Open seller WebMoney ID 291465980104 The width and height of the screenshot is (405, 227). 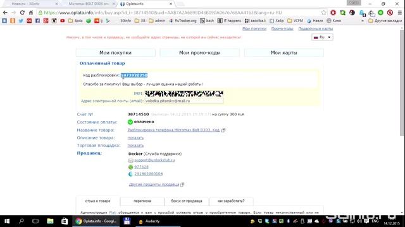pyautogui.click(x=149, y=174)
